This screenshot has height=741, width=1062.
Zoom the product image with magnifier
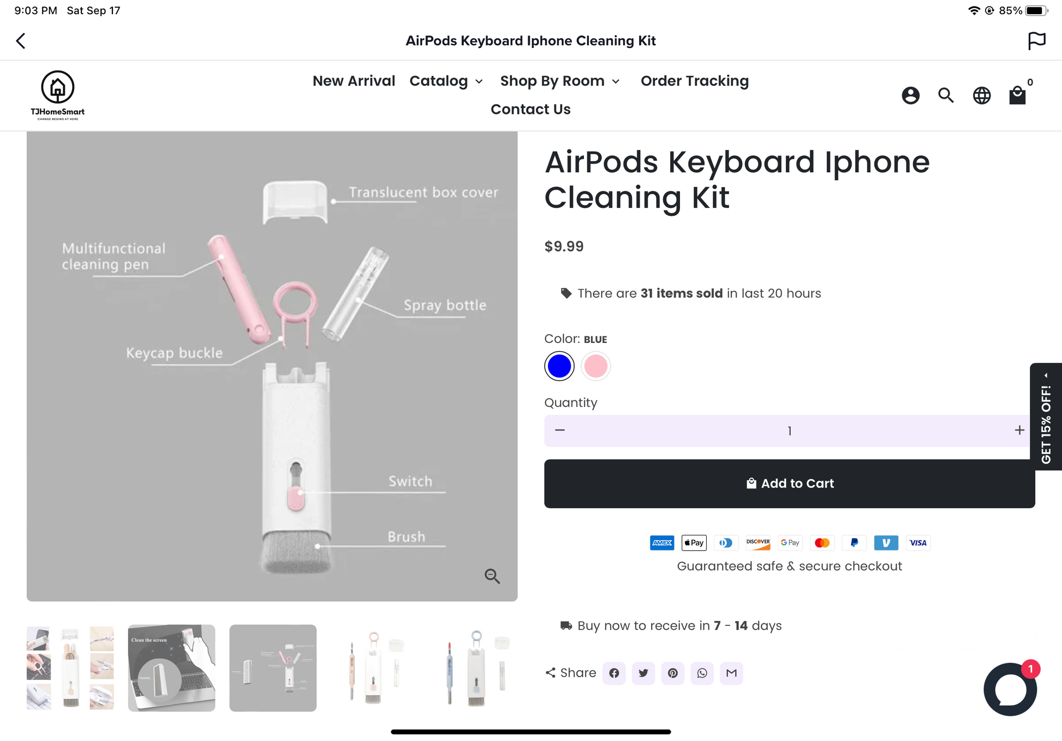(x=492, y=576)
